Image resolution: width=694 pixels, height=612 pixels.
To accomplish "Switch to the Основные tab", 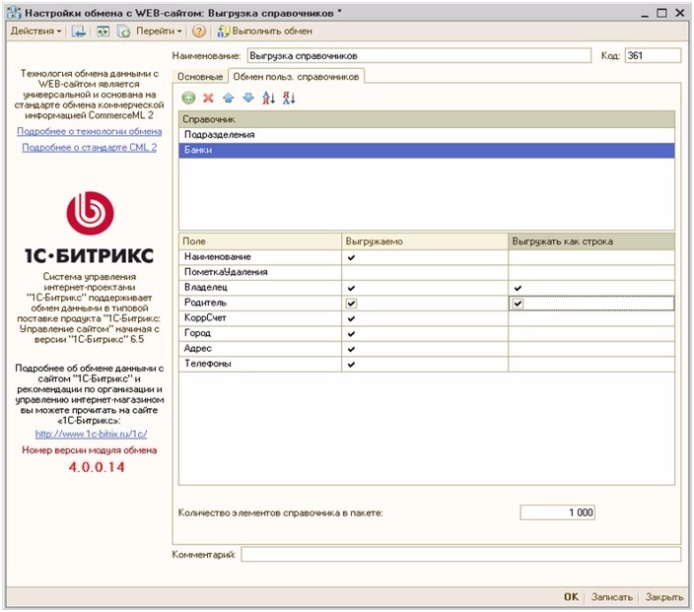I will click(200, 76).
